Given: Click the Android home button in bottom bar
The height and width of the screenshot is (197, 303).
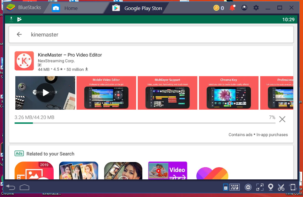Looking at the screenshot, I should [24, 187].
